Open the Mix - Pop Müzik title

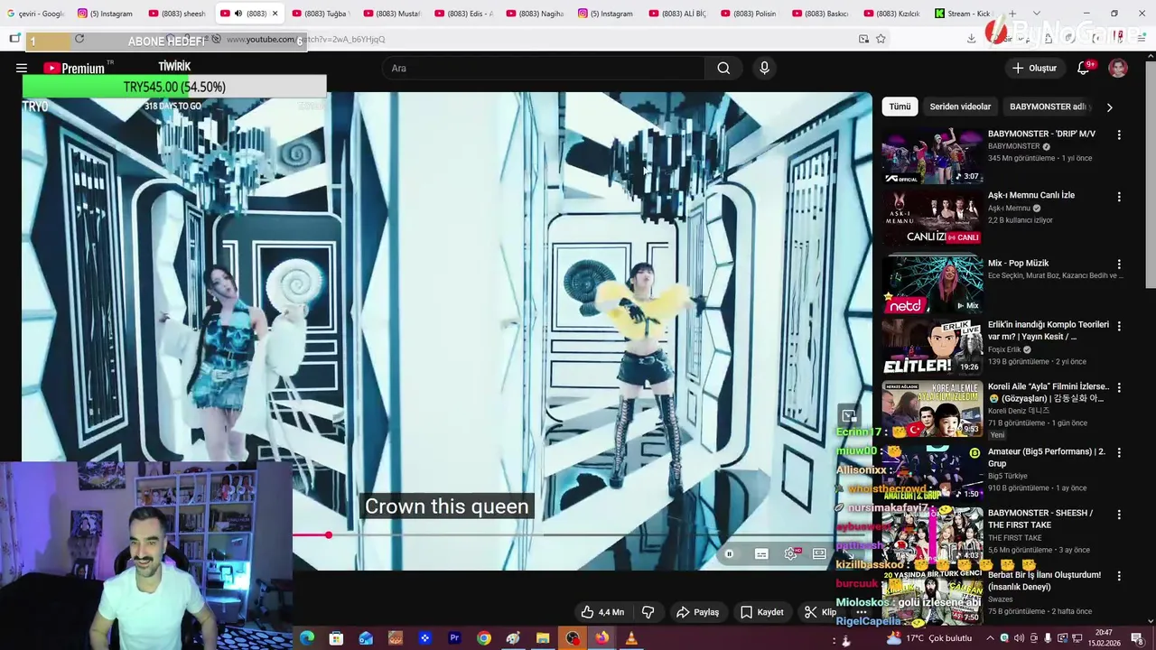pos(1018,264)
